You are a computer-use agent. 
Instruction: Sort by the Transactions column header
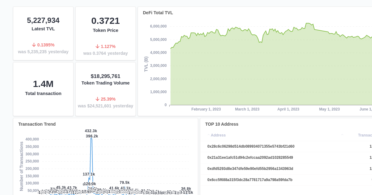coord(366,135)
